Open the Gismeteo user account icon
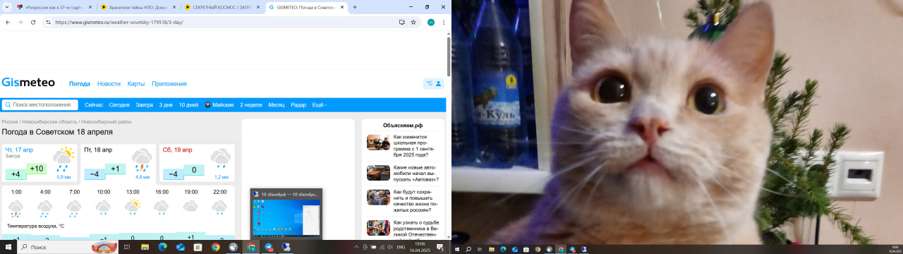The image size is (903, 254). 439,83
